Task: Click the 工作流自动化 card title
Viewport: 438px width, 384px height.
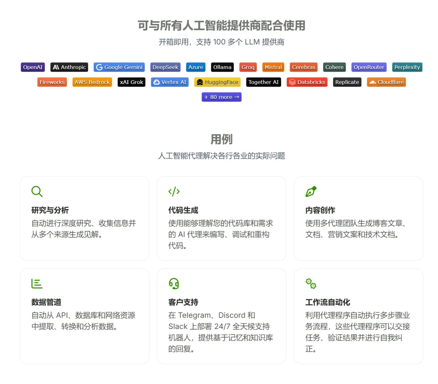Action: [x=328, y=302]
